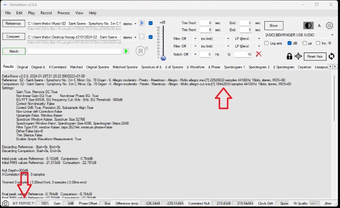Screen dimensions: 340x208
Task: Open the Play menu
Action: (31, 13)
